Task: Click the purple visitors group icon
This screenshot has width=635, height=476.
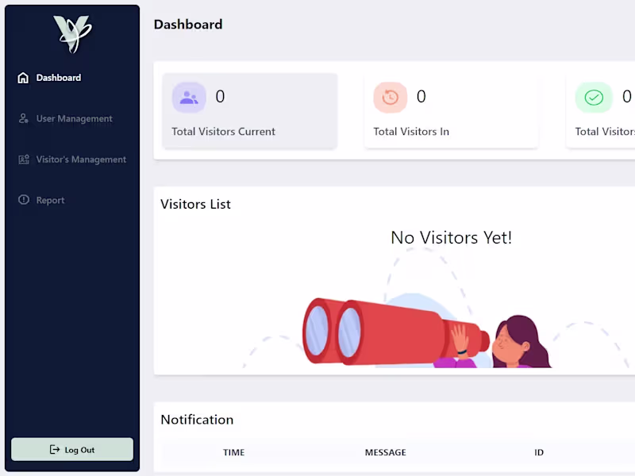Action: (x=189, y=98)
